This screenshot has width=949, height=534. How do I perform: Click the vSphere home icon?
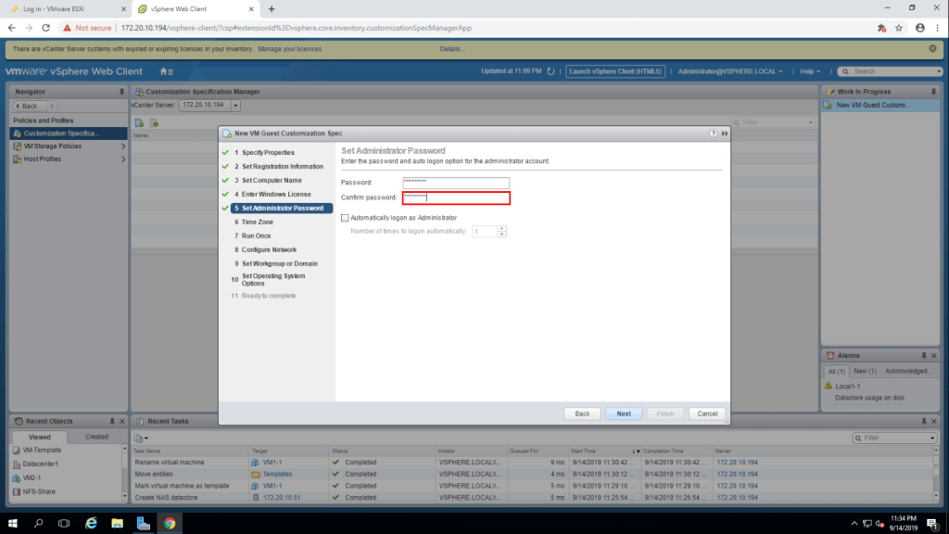(165, 71)
